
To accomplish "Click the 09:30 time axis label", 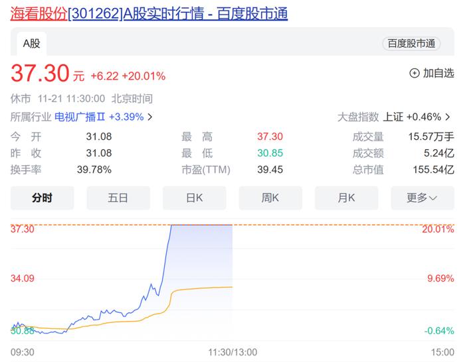I will (x=23, y=352).
